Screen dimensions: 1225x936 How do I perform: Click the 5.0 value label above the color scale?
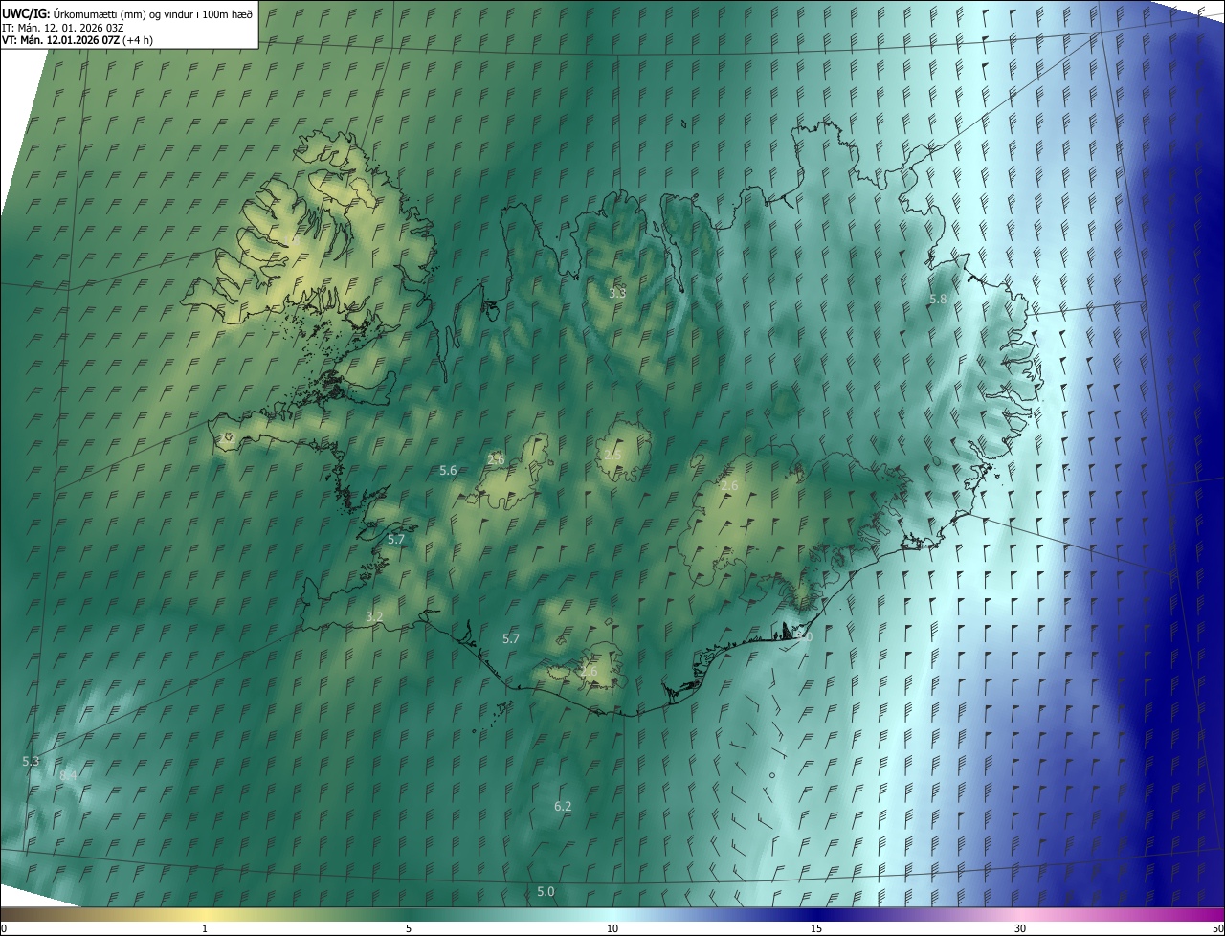pyautogui.click(x=546, y=892)
